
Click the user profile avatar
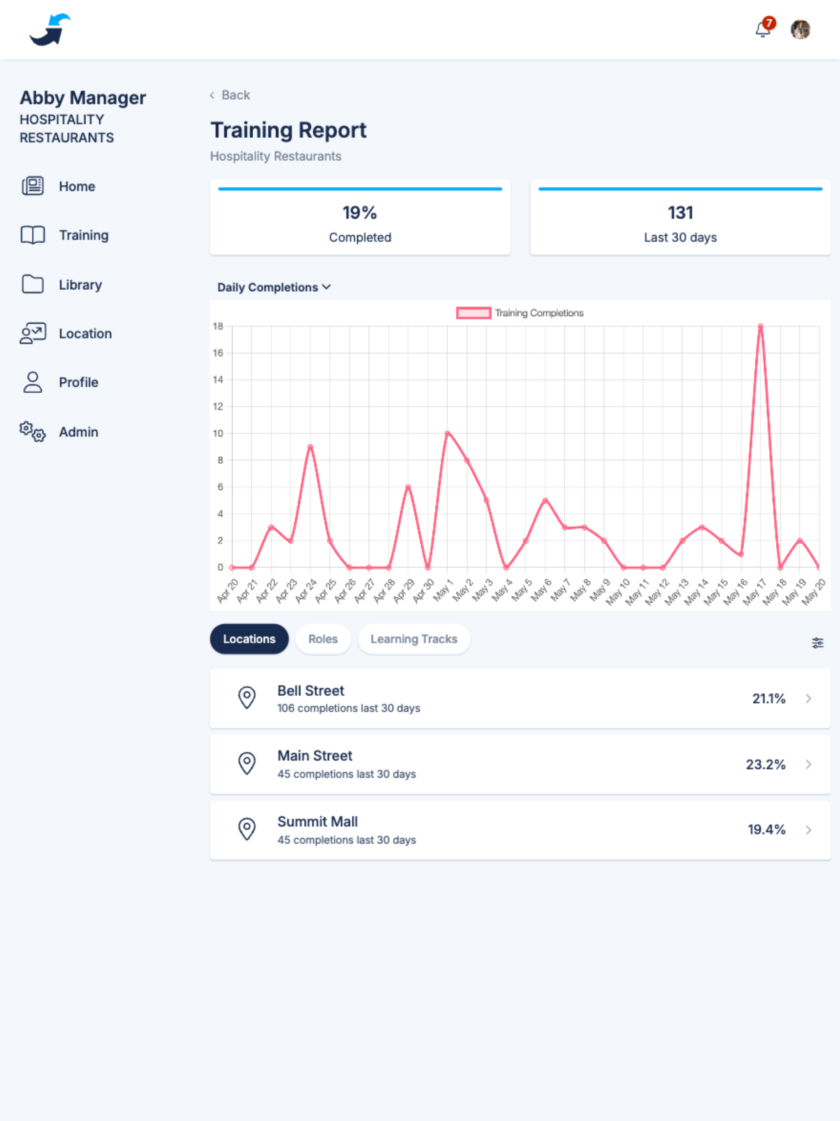(x=800, y=30)
